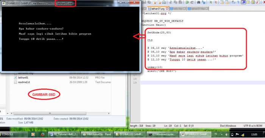Viewport: 265px width, 138px height.
Task: Toggle the Show all characters pilcrow icon
Action: (238, 2)
